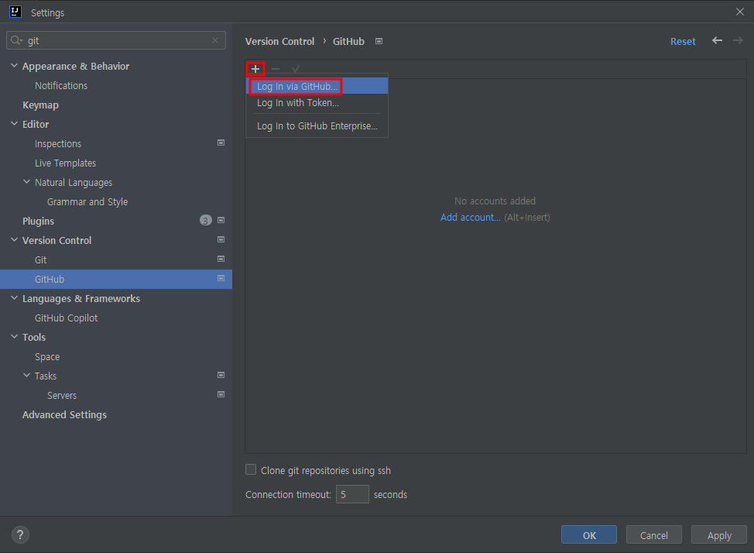This screenshot has height=553, width=754.
Task: Collapse the Tasks node
Action: pyautogui.click(x=26, y=376)
